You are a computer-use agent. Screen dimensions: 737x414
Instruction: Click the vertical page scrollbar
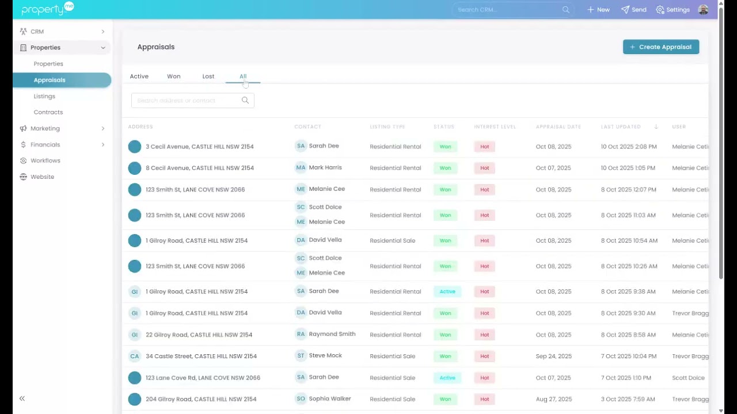click(x=721, y=144)
